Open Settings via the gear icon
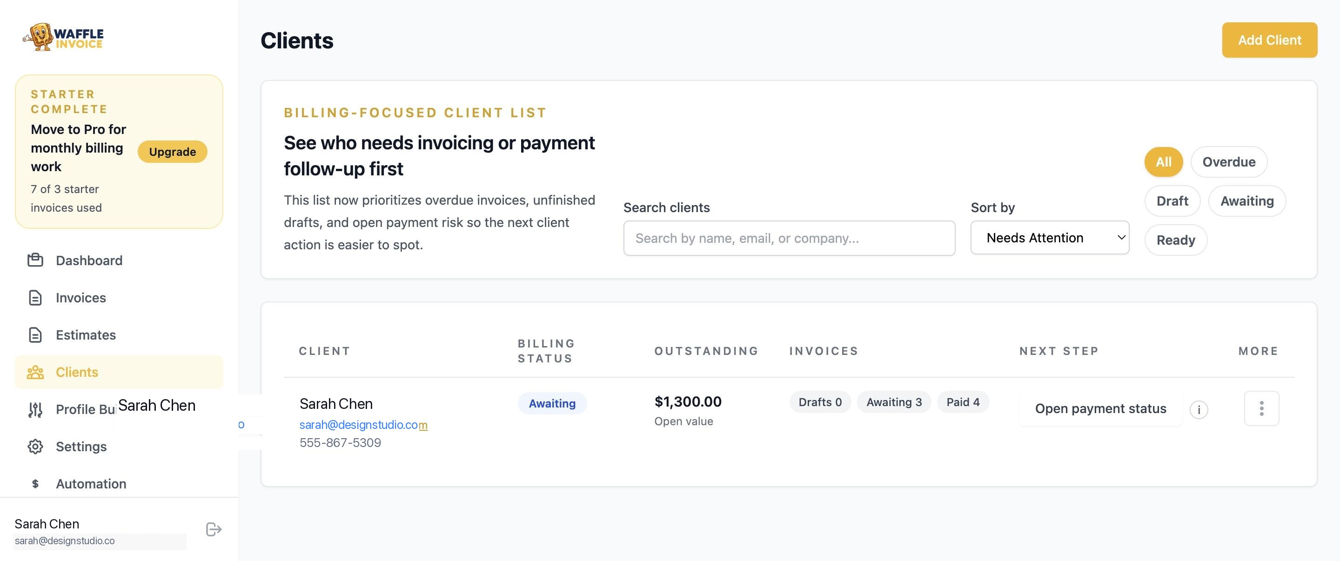Screen dimensions: 1340x561 click(x=35, y=446)
